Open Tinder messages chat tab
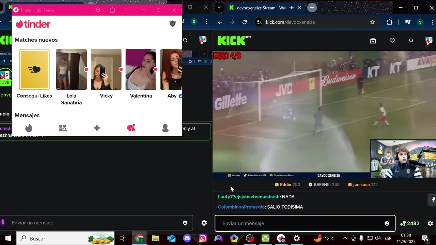This screenshot has width=436, height=245. point(131,128)
